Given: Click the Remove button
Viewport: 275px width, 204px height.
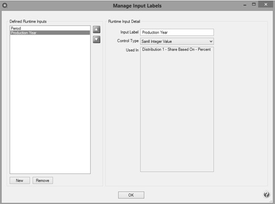Looking at the screenshot, I should coord(43,181).
